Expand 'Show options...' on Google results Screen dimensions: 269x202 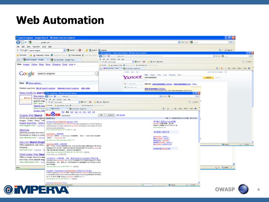click(34, 83)
